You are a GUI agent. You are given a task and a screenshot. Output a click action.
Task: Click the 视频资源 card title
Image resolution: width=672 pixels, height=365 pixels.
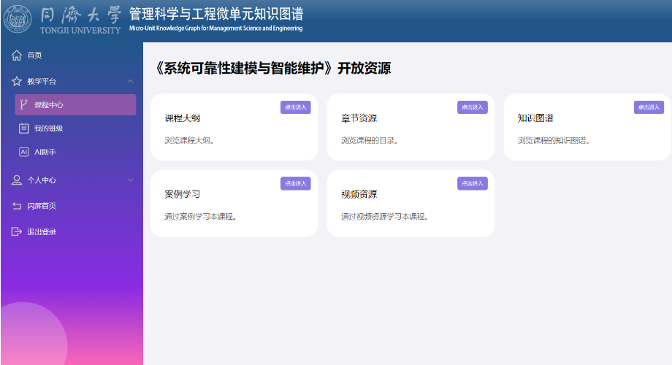click(x=359, y=194)
